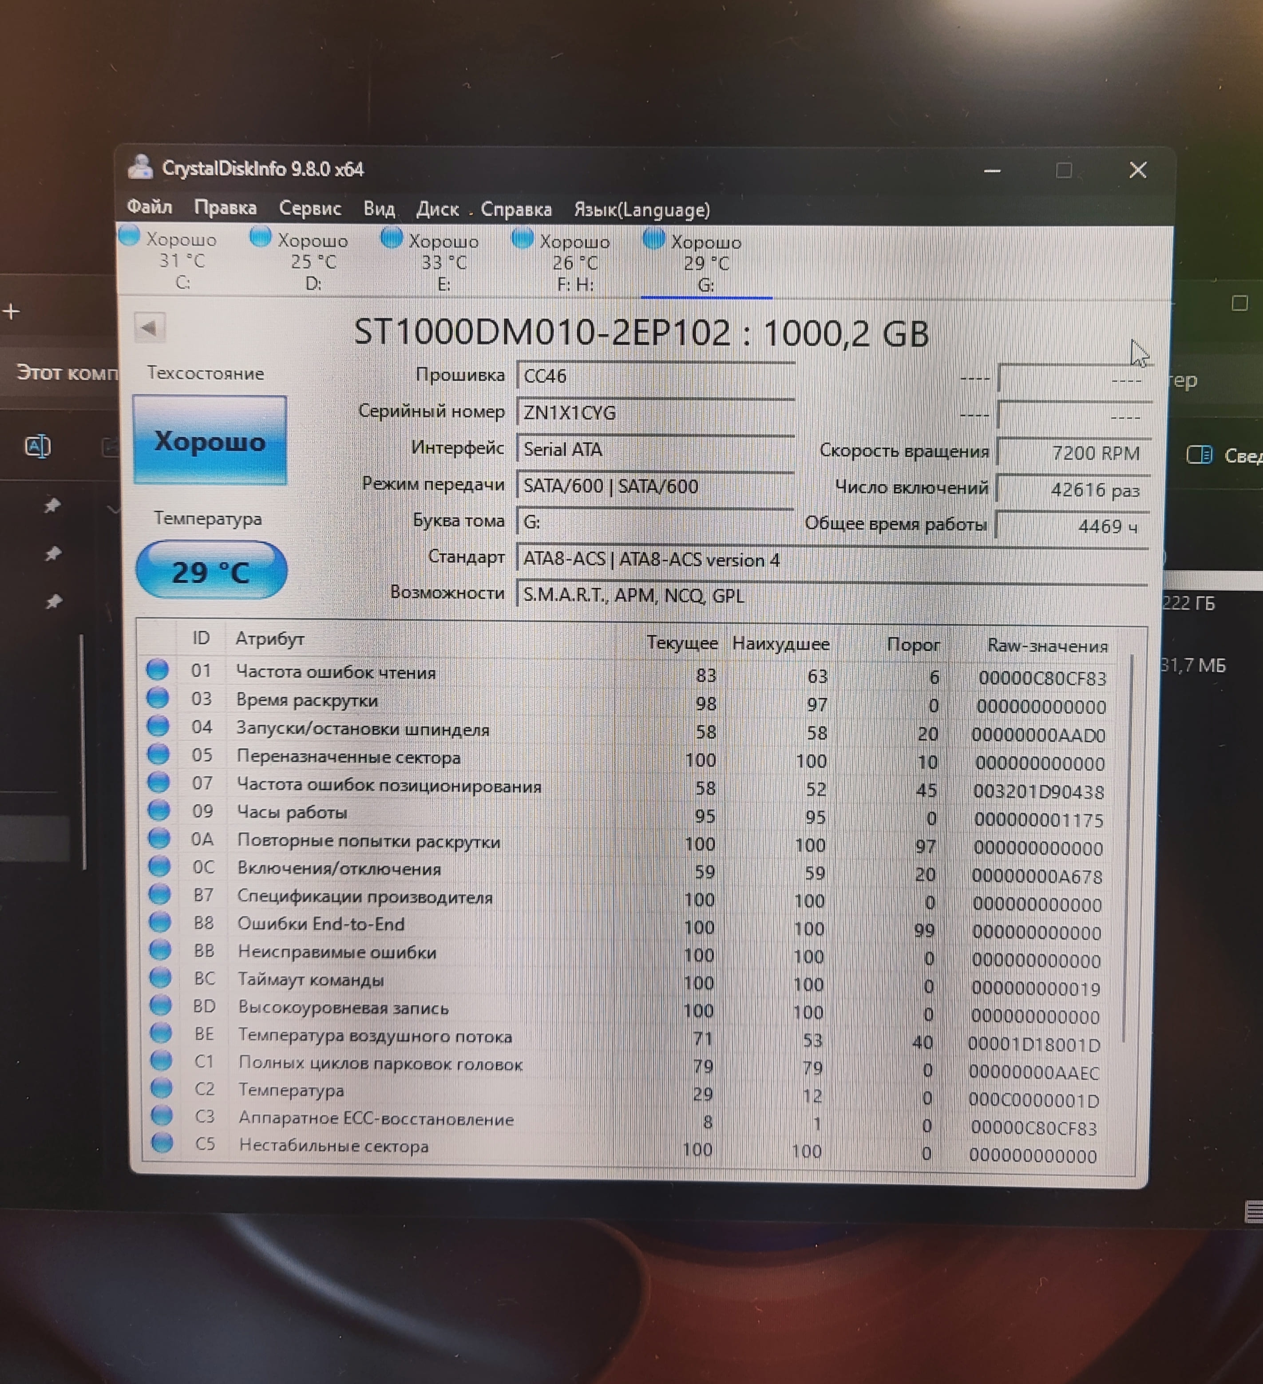Screen dimensions: 1263x1384
Task: Open the Файл menu
Action: click(149, 207)
